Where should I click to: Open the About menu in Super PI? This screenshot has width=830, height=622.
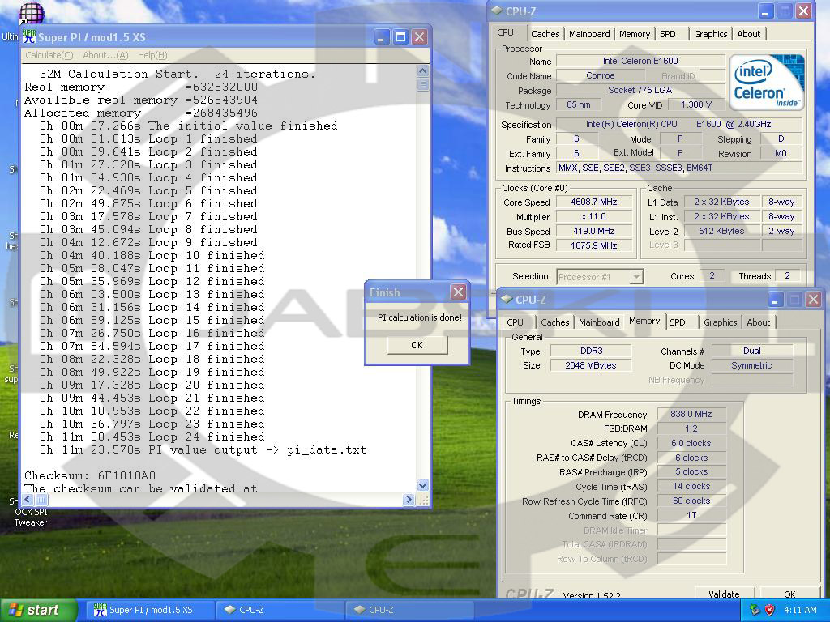click(x=105, y=55)
